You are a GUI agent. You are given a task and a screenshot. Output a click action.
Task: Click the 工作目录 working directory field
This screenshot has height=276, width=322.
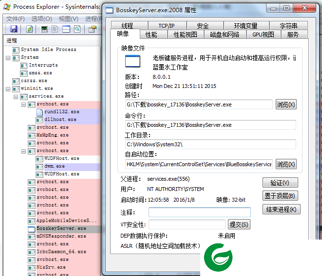(210, 144)
